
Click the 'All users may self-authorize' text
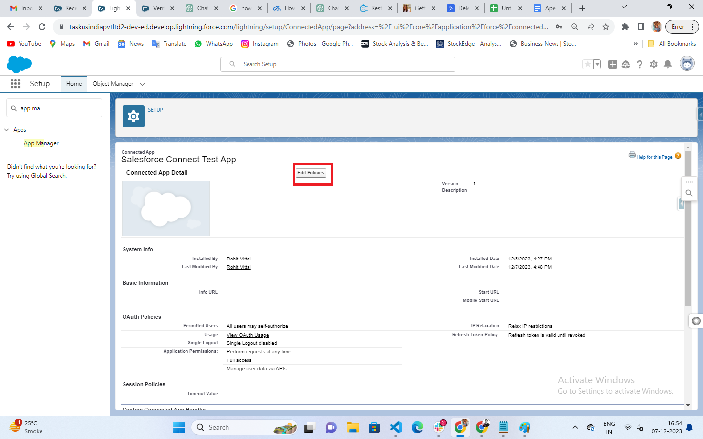(257, 326)
